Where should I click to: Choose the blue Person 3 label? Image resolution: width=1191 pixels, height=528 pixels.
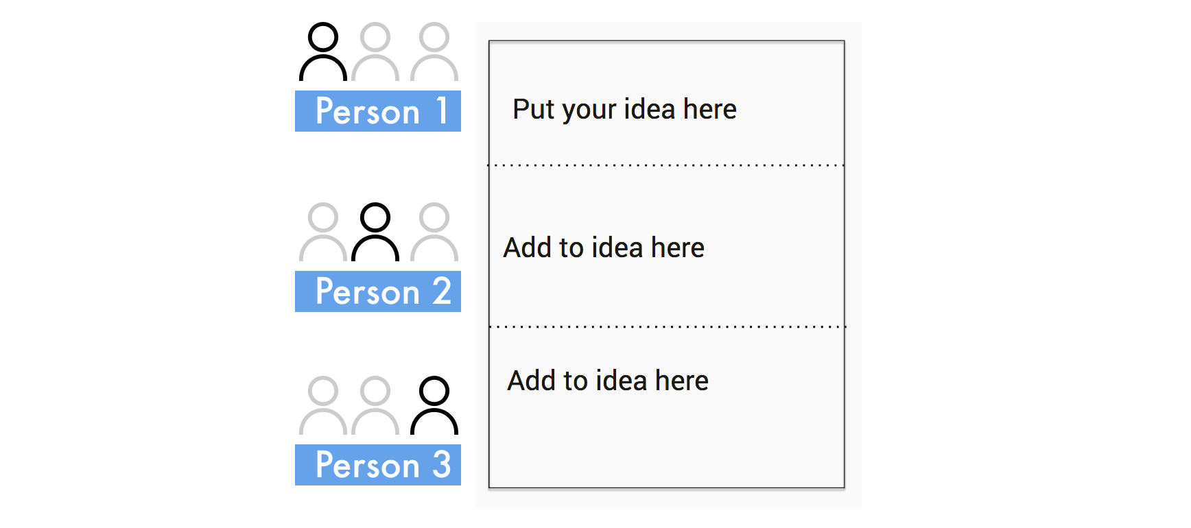pos(378,465)
